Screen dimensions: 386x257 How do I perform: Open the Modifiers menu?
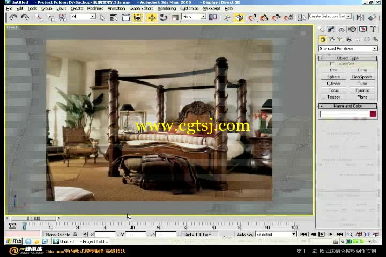pos(95,9)
